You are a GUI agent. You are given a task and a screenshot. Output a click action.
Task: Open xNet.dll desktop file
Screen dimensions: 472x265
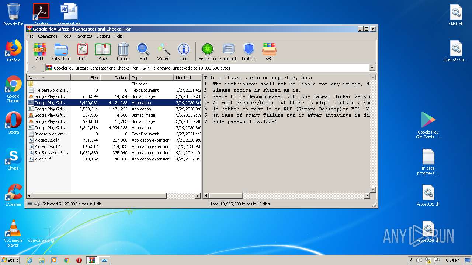[456, 15]
